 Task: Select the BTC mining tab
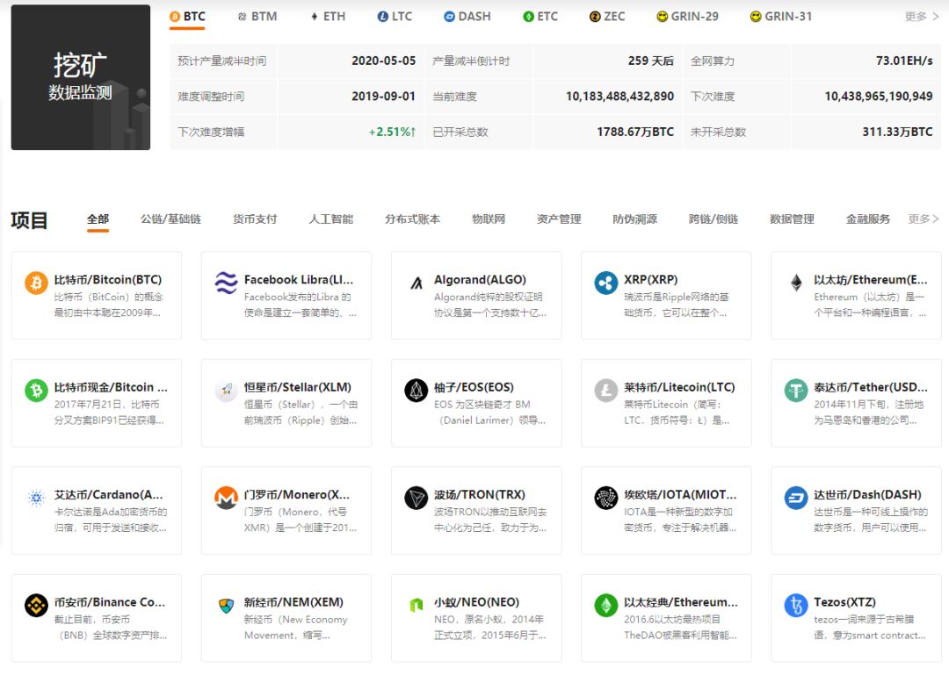[187, 17]
